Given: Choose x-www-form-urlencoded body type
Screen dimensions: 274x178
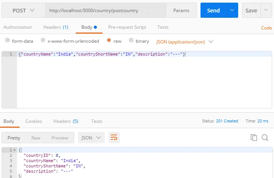Looking at the screenshot, I should click(43, 41).
